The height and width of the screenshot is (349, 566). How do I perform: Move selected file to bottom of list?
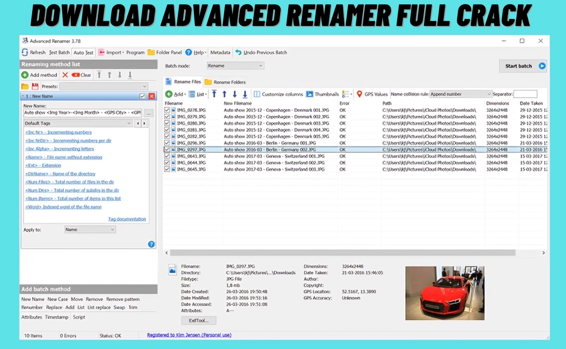click(245, 94)
